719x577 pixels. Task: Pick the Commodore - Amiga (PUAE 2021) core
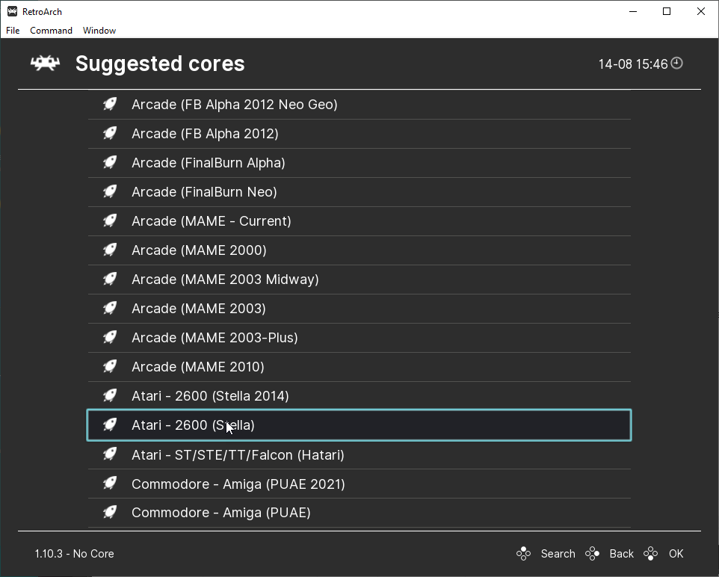(x=238, y=484)
